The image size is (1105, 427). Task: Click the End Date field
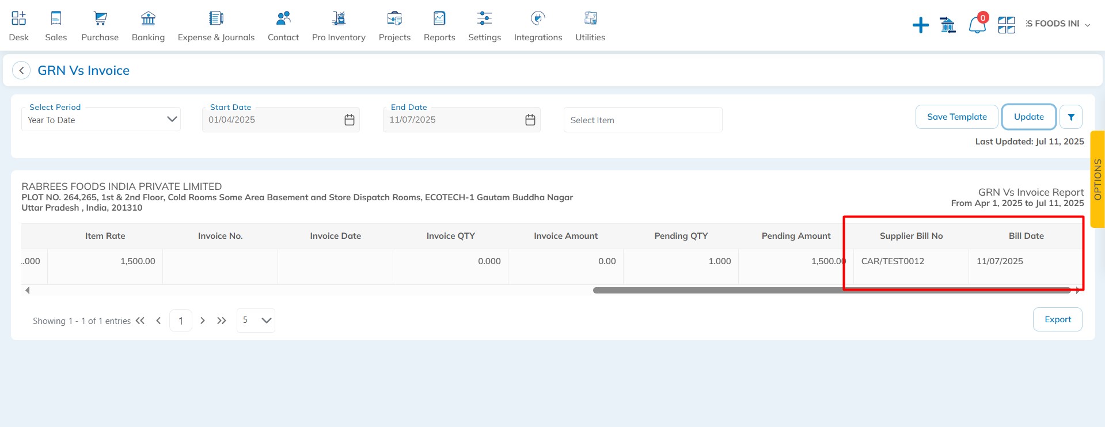pyautogui.click(x=462, y=120)
